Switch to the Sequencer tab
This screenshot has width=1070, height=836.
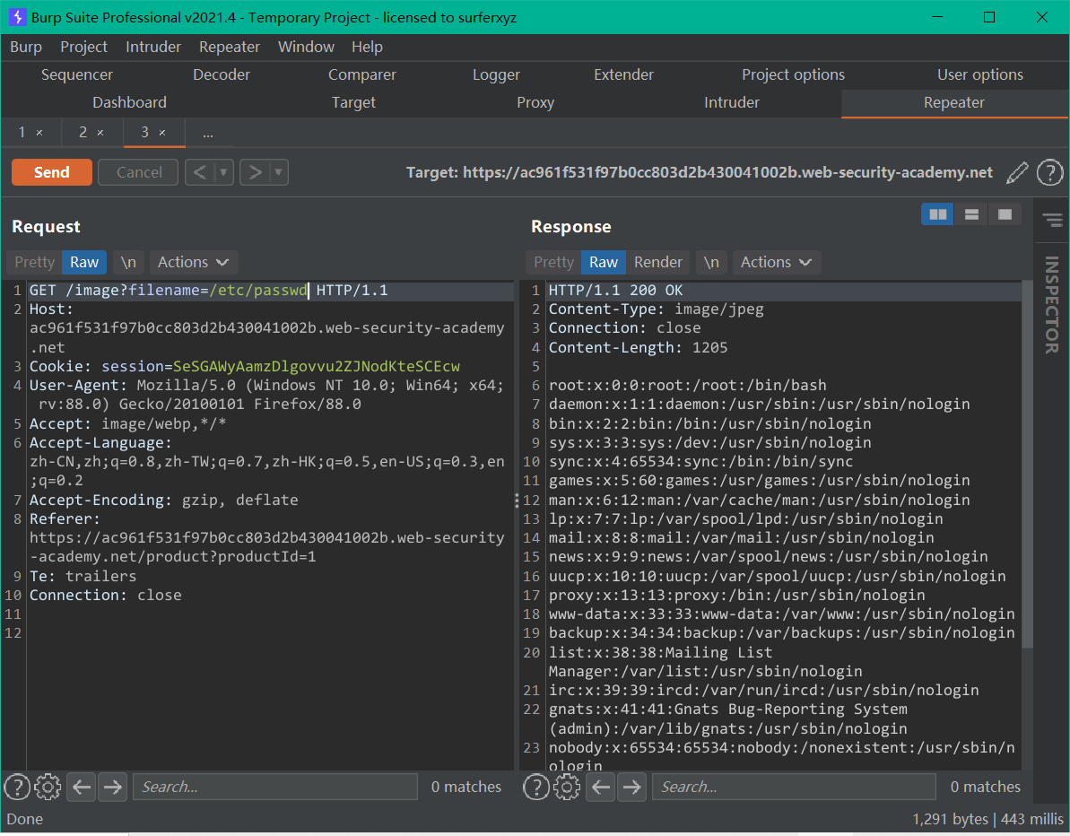(x=76, y=75)
